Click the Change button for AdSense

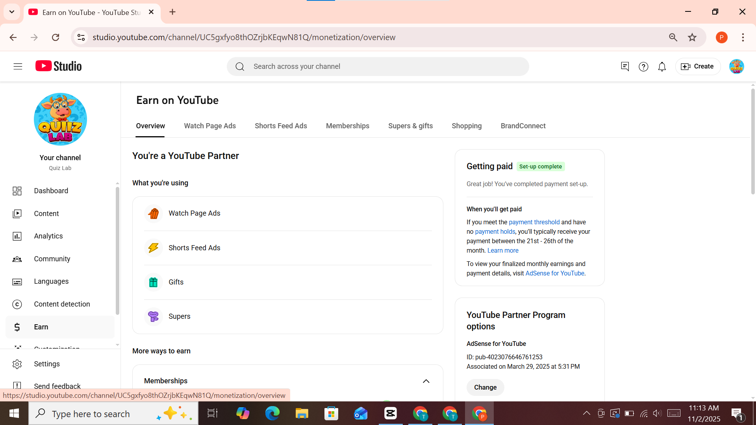coord(485,387)
